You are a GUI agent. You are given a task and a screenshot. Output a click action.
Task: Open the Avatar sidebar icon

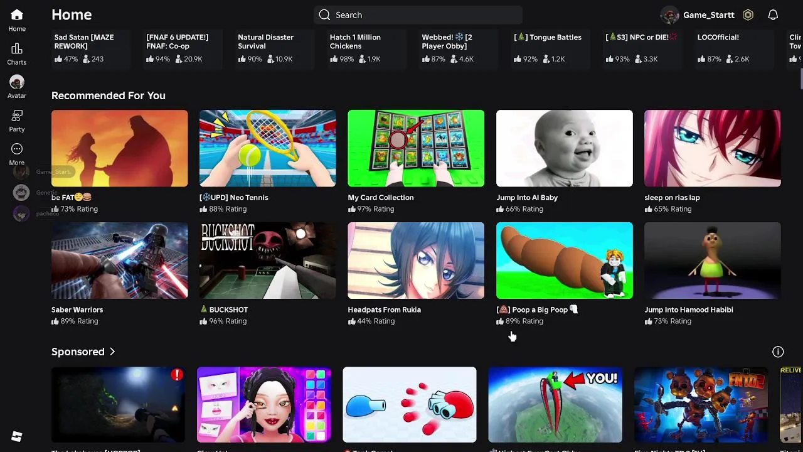17,82
